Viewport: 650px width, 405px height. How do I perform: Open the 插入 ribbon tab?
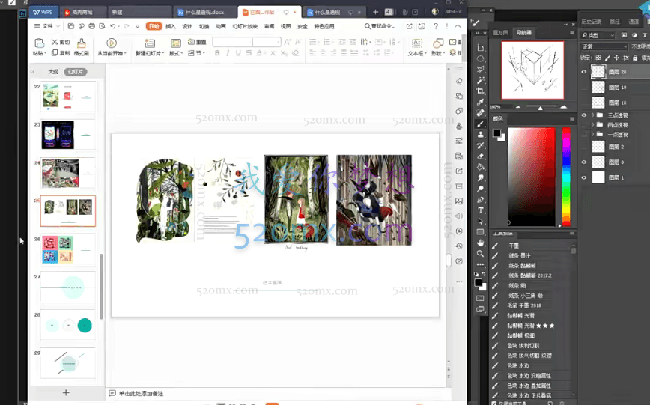(x=171, y=26)
